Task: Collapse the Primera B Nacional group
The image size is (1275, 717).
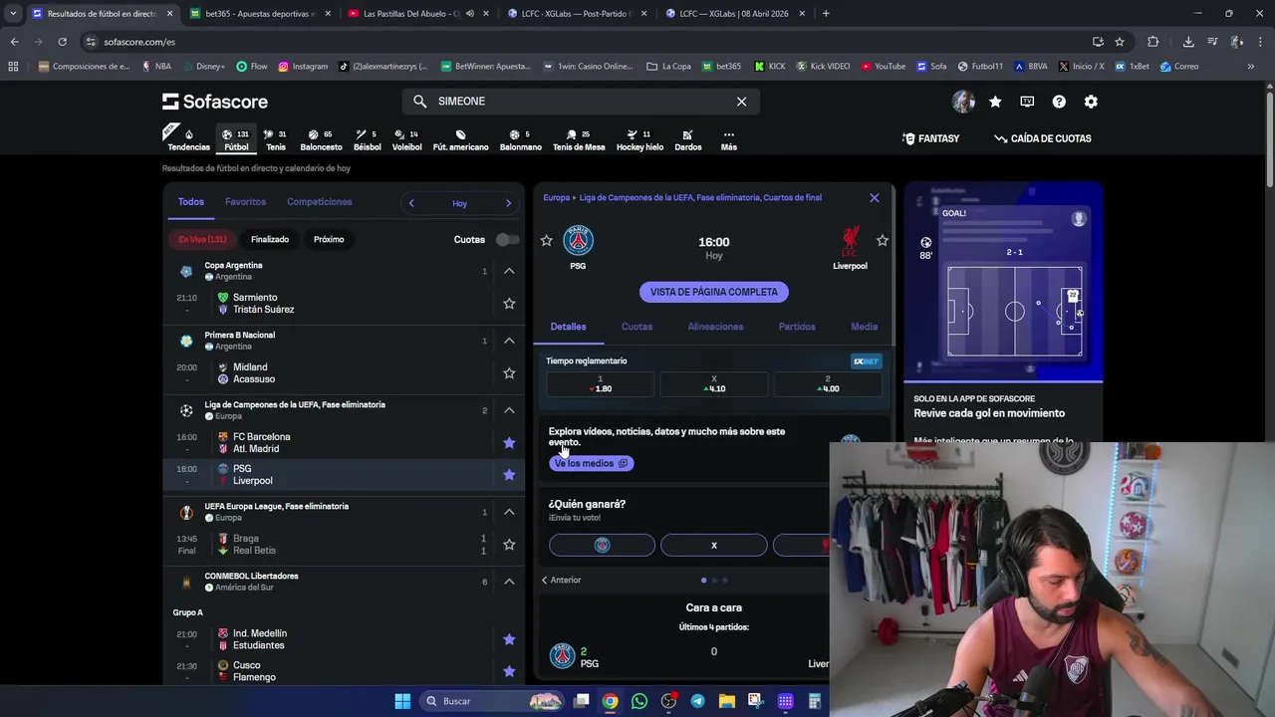Action: click(x=509, y=341)
